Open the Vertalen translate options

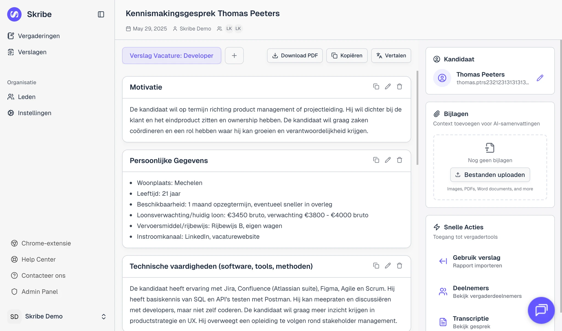pos(391,56)
